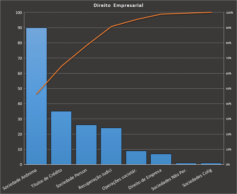Select the 50 value on left axis
Image resolution: width=237 pixels, height=194 pixels.
click(x=20, y=88)
